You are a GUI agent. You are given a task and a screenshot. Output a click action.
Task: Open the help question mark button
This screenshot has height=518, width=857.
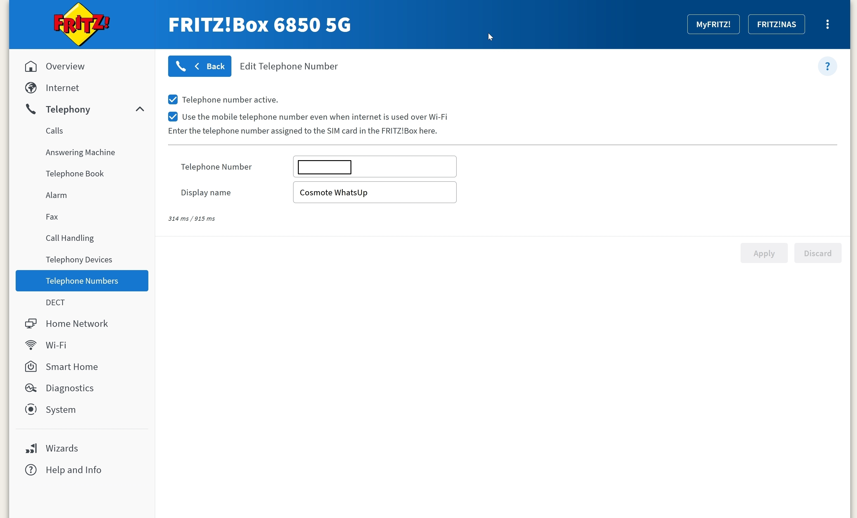(827, 66)
